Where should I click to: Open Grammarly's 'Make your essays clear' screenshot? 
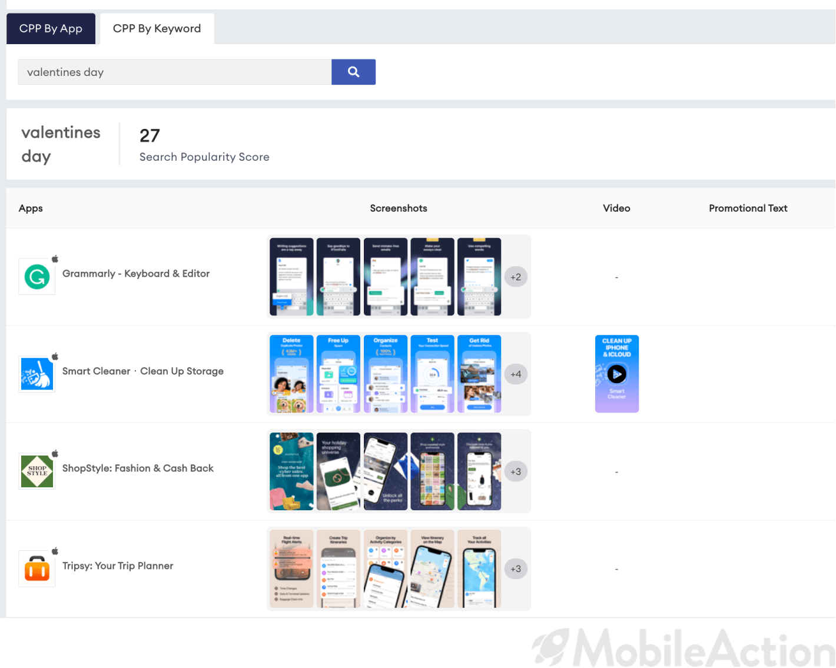pyautogui.click(x=433, y=277)
